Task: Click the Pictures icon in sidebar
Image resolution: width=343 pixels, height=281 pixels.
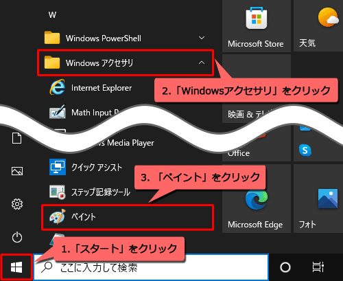Action: 17,171
